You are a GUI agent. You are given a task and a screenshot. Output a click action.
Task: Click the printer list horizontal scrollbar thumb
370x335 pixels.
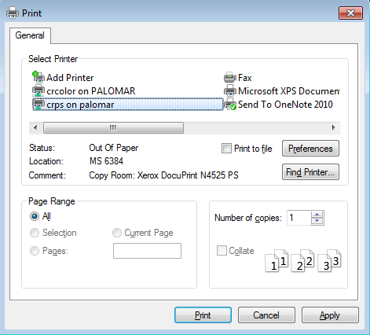click(113, 127)
